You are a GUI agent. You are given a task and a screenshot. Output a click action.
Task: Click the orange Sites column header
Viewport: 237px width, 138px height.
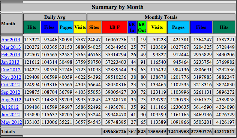click(x=94, y=27)
